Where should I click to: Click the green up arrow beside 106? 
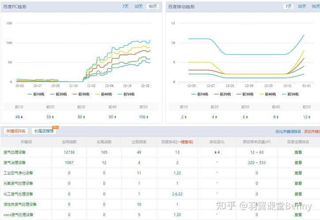point(147,117)
